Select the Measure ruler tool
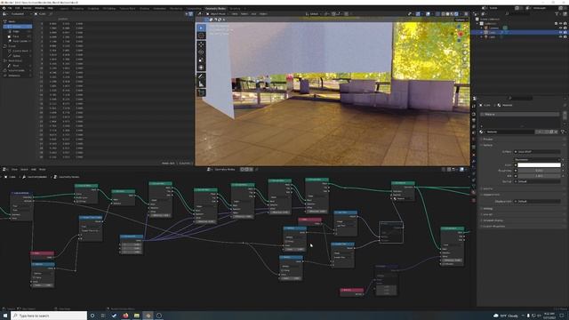The height and width of the screenshot is (320, 569). [x=202, y=84]
